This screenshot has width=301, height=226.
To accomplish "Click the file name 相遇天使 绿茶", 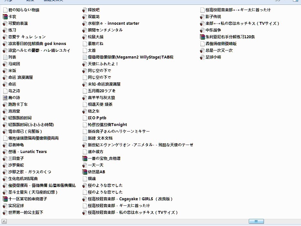I will 100,104.
